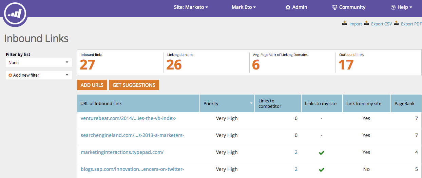Click the Export PDF icon
The width and height of the screenshot is (422, 178).
click(x=396, y=23)
